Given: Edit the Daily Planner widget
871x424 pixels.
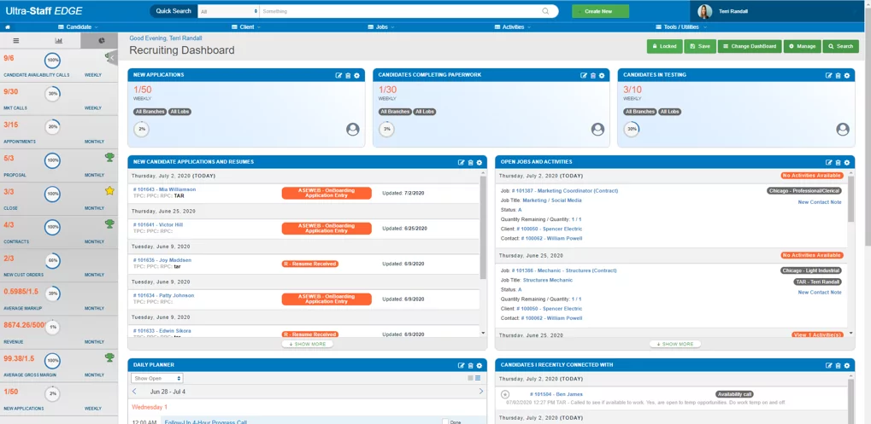Looking at the screenshot, I should point(461,365).
